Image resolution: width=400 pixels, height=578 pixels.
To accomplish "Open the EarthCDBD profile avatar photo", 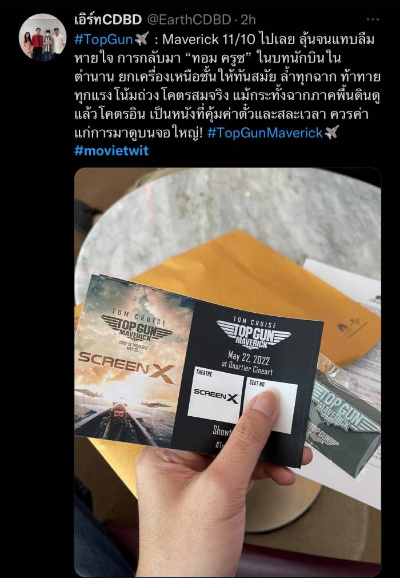I will point(43,37).
